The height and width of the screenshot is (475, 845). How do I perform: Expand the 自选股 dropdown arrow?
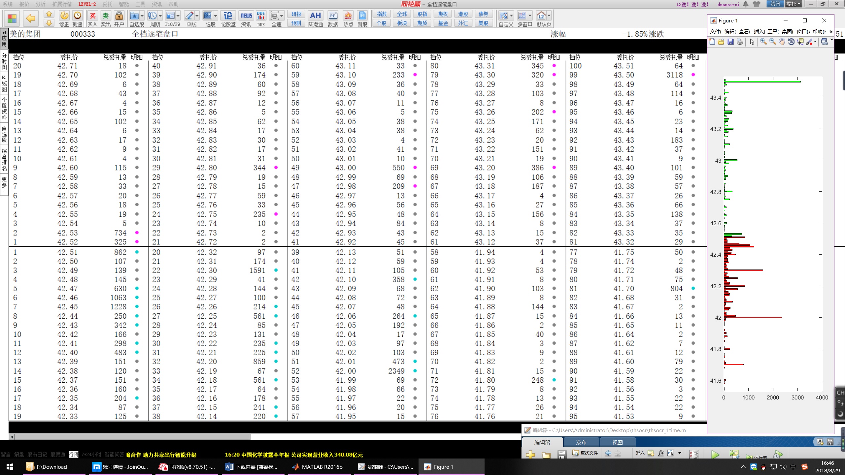(142, 16)
